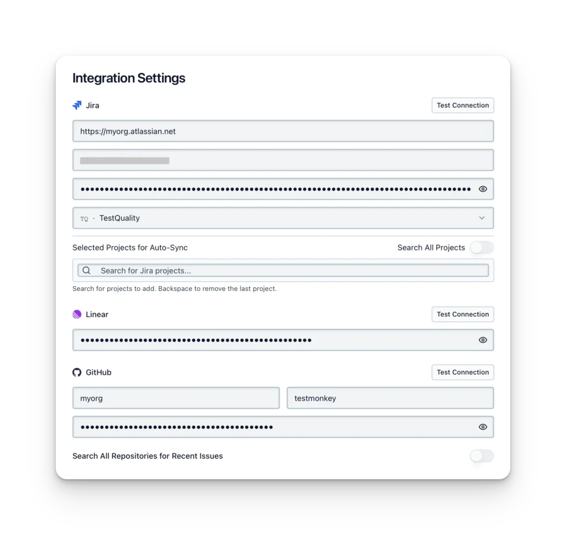Click the Search All Projects switch slider

481,248
